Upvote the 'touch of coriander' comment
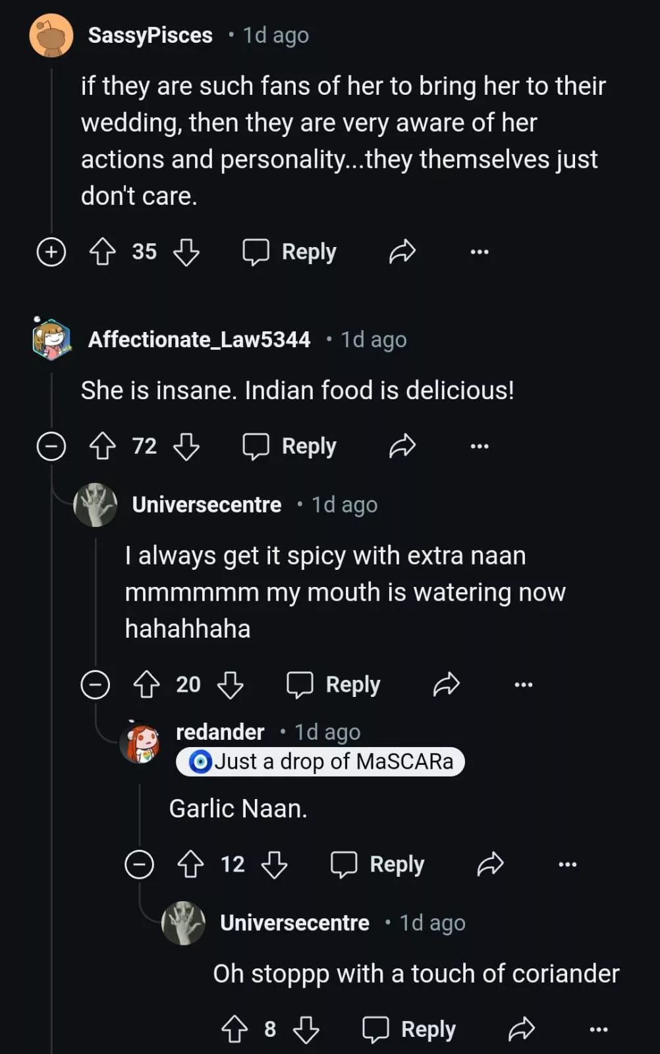This screenshot has width=660, height=1054. [234, 1029]
